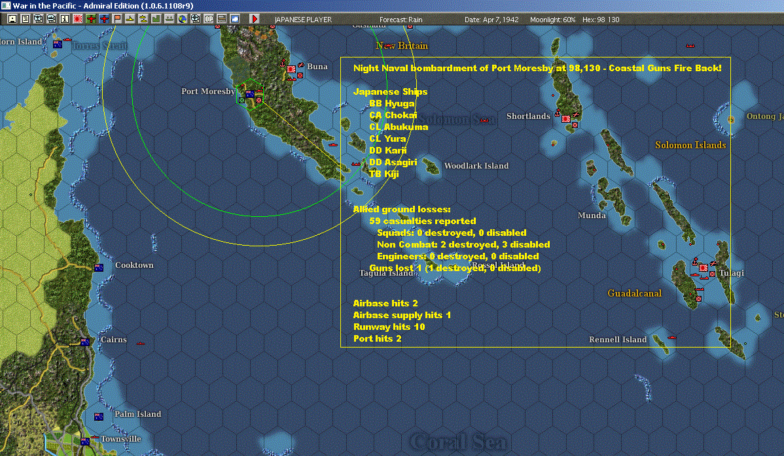Click the red ship in Solomon Sea label
The height and width of the screenshot is (456, 784).
(484, 120)
